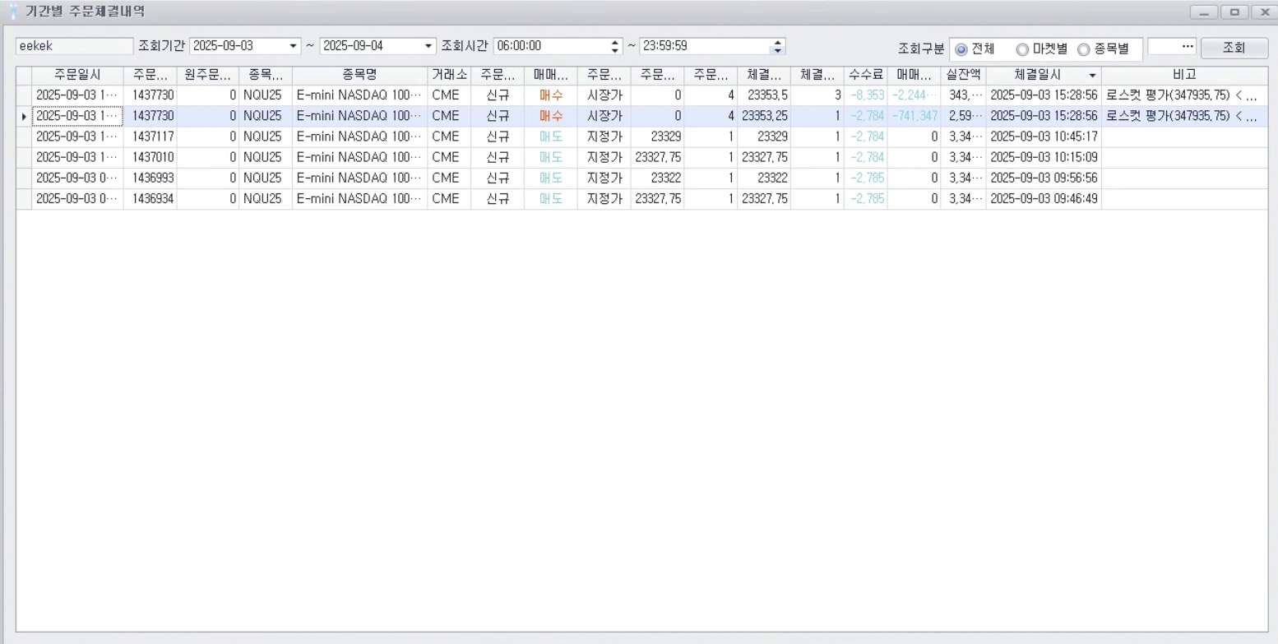Click the profit/loss value -741,347
The height and width of the screenshot is (644, 1278).
click(914, 116)
